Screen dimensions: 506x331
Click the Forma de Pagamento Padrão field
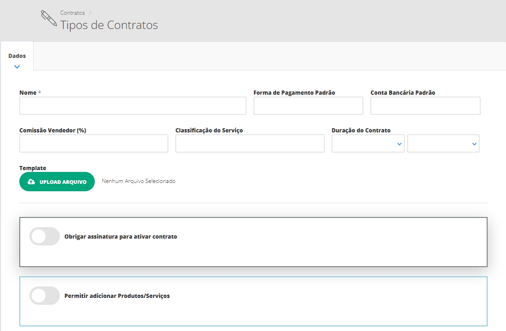[x=308, y=106]
